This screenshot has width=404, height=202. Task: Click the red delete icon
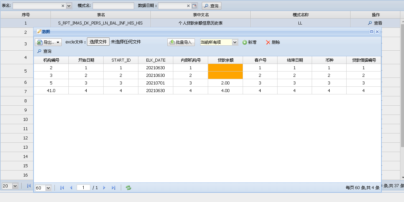[x=268, y=42]
